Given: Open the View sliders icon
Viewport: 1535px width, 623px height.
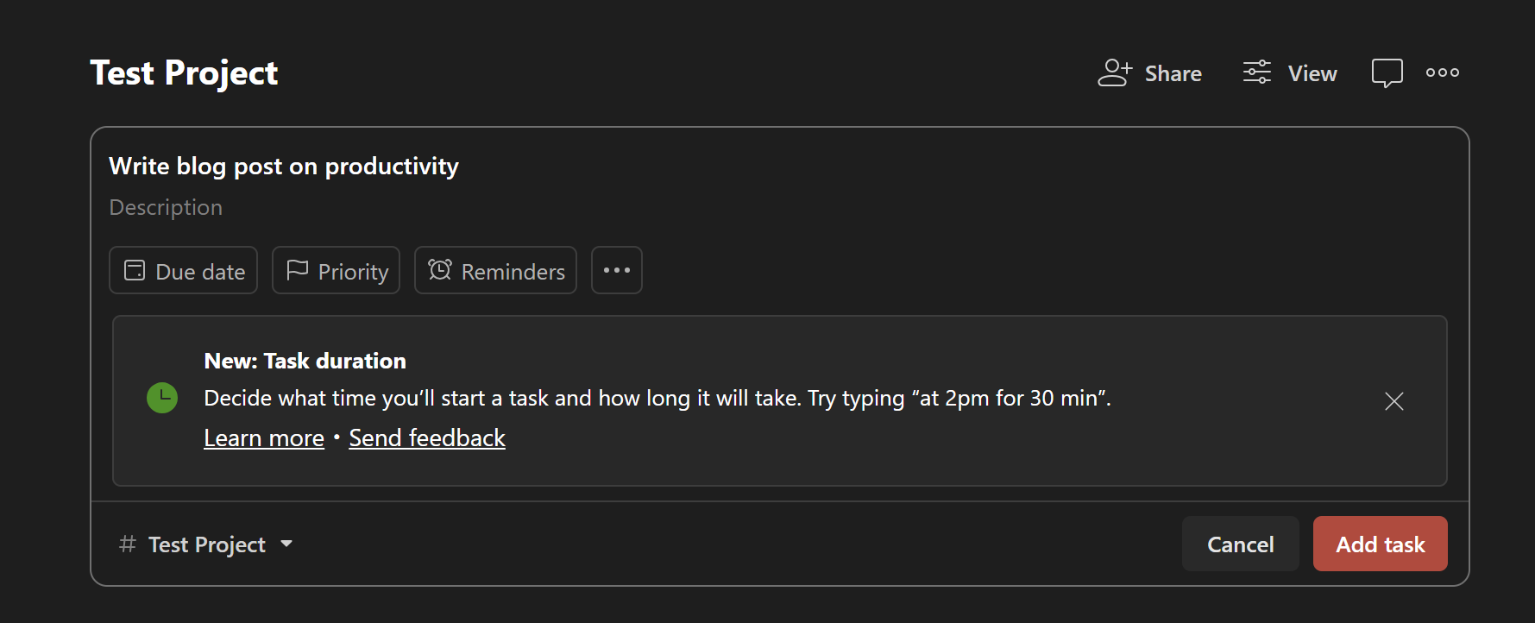Looking at the screenshot, I should [1257, 72].
